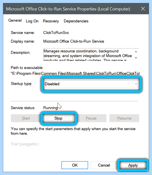Click the Pause service button

click(x=91, y=118)
